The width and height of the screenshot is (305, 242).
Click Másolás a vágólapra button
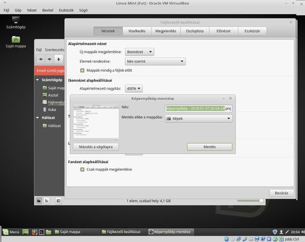[x=96, y=147]
